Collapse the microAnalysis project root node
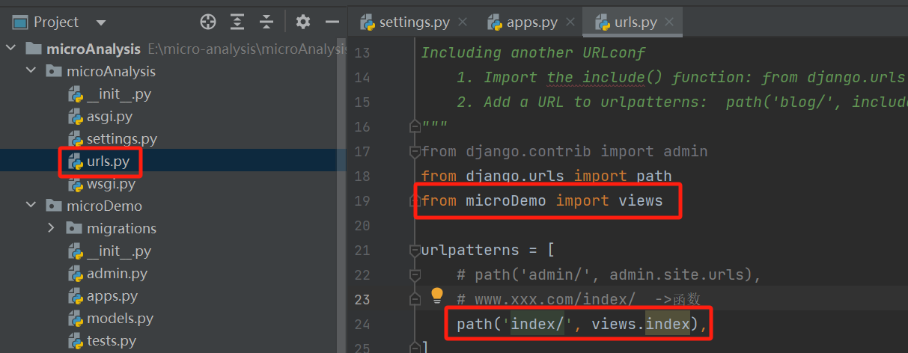Viewport: 908px width, 353px height. (10, 49)
